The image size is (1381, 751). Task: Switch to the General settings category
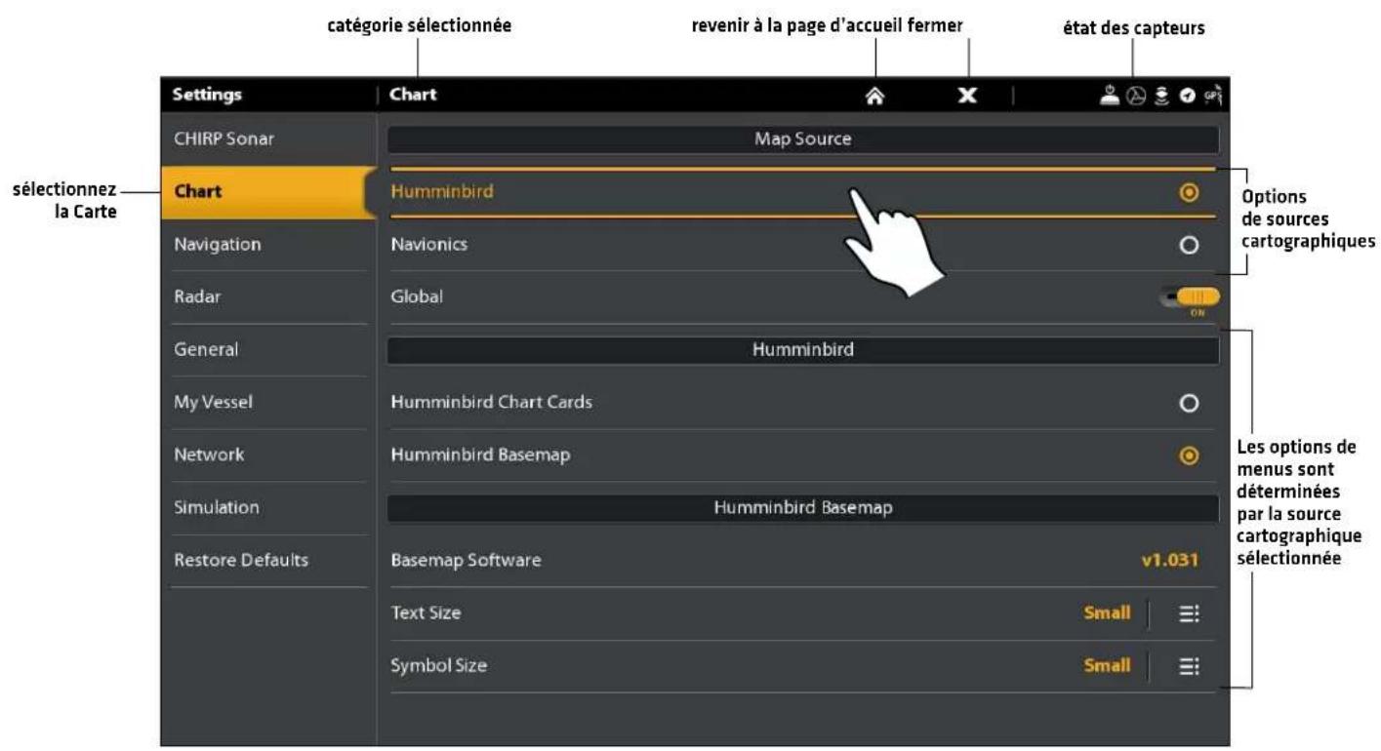(269, 350)
